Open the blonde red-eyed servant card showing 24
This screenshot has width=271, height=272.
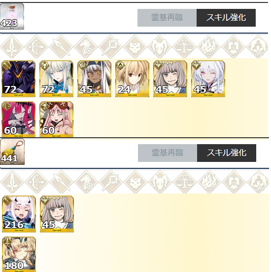click(132, 78)
